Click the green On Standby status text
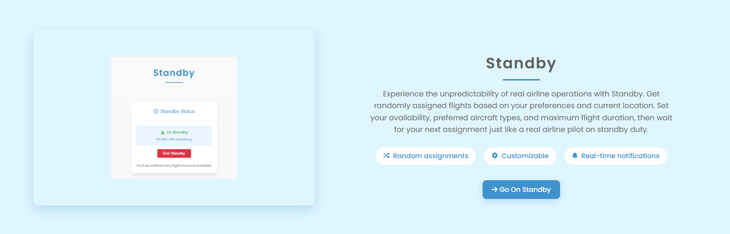Screen dimensions: 730x234 click(x=177, y=132)
